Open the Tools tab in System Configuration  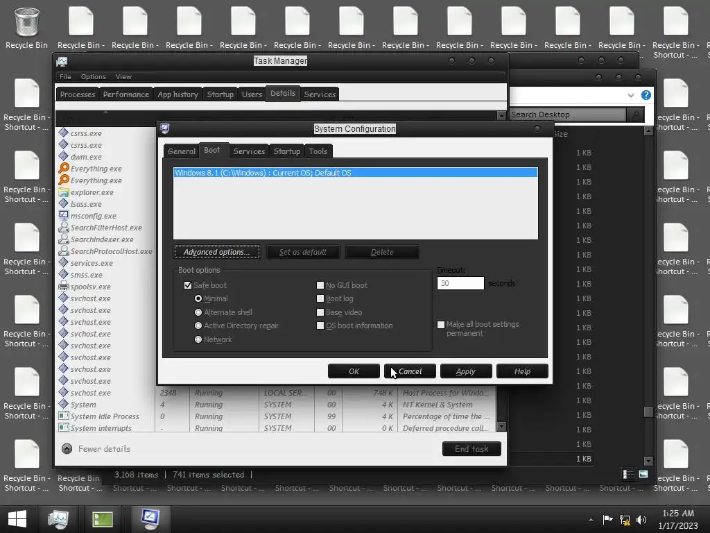(318, 151)
